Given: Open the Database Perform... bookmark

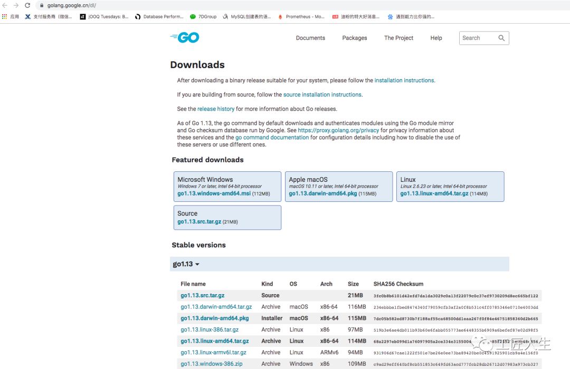Looking at the screenshot, I should 159,17.
